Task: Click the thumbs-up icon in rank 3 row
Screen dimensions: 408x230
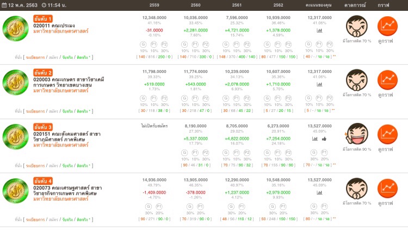Action: point(324,139)
